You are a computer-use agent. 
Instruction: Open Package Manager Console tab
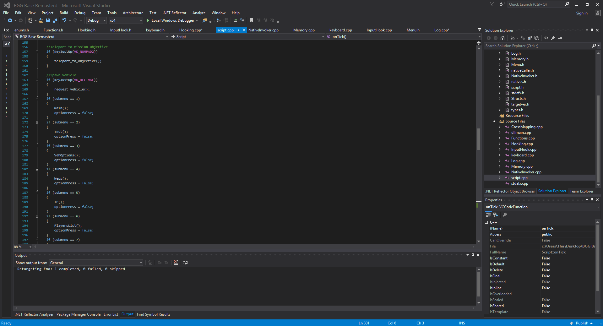point(79,314)
